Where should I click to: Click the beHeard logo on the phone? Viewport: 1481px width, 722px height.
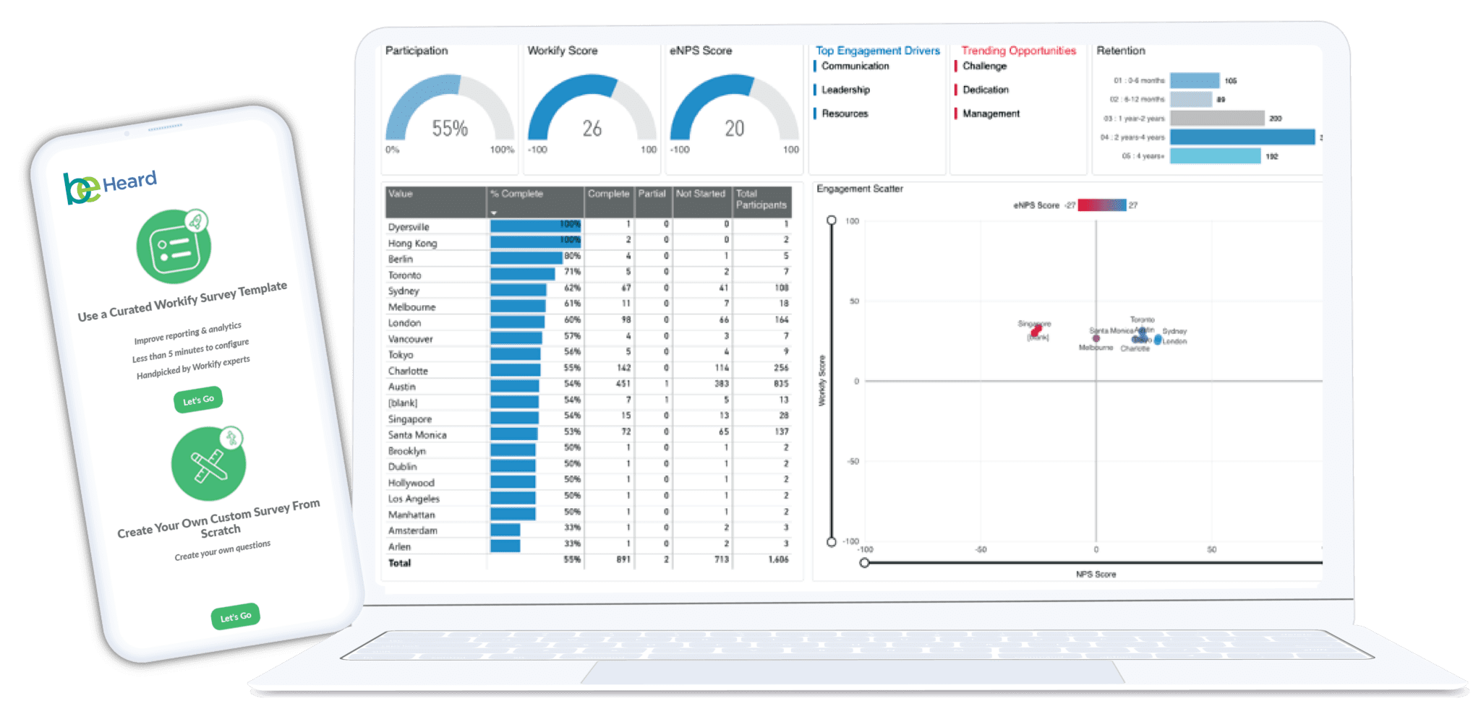tap(110, 186)
